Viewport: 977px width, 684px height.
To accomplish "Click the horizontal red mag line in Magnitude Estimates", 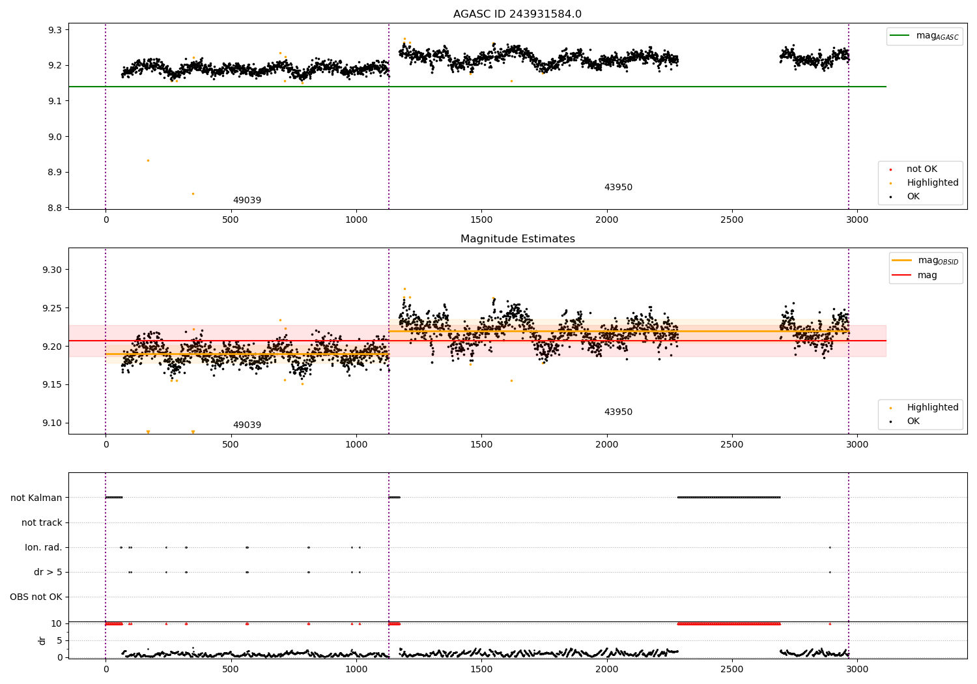I will [x=477, y=341].
